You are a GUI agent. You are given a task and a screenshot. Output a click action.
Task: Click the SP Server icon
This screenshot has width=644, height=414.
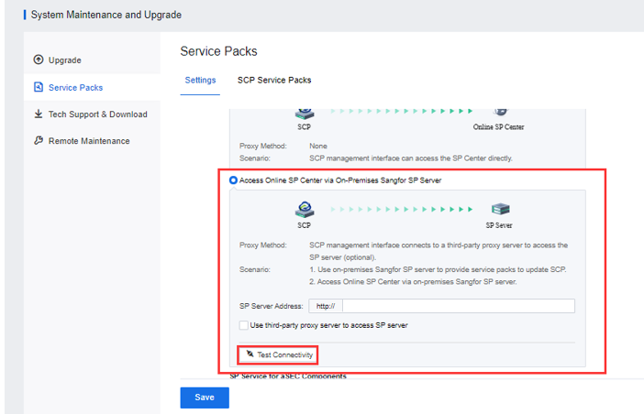500,209
